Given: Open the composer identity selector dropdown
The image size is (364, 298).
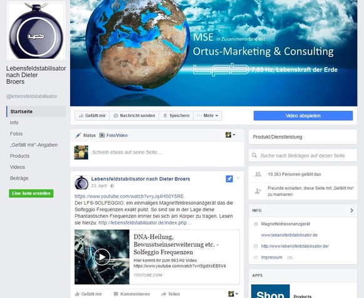Looking at the screenshot, I should 230,135.
